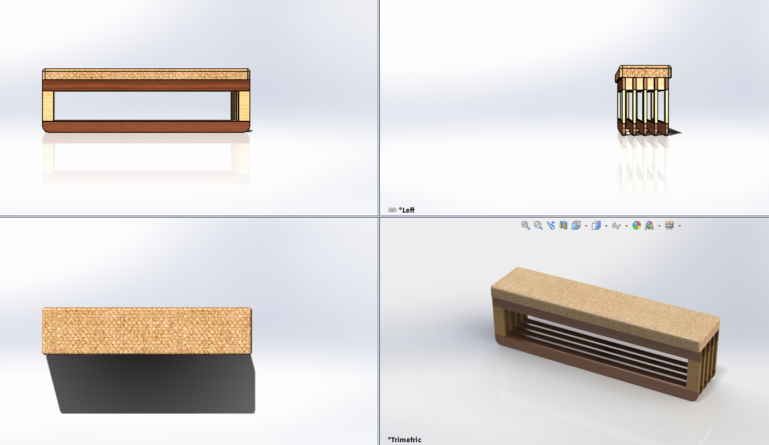Click the linked views icon beside *Left
This screenshot has height=445, width=769.
coord(392,210)
